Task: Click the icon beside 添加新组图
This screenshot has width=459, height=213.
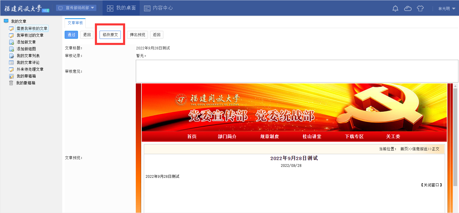Action: [12, 49]
